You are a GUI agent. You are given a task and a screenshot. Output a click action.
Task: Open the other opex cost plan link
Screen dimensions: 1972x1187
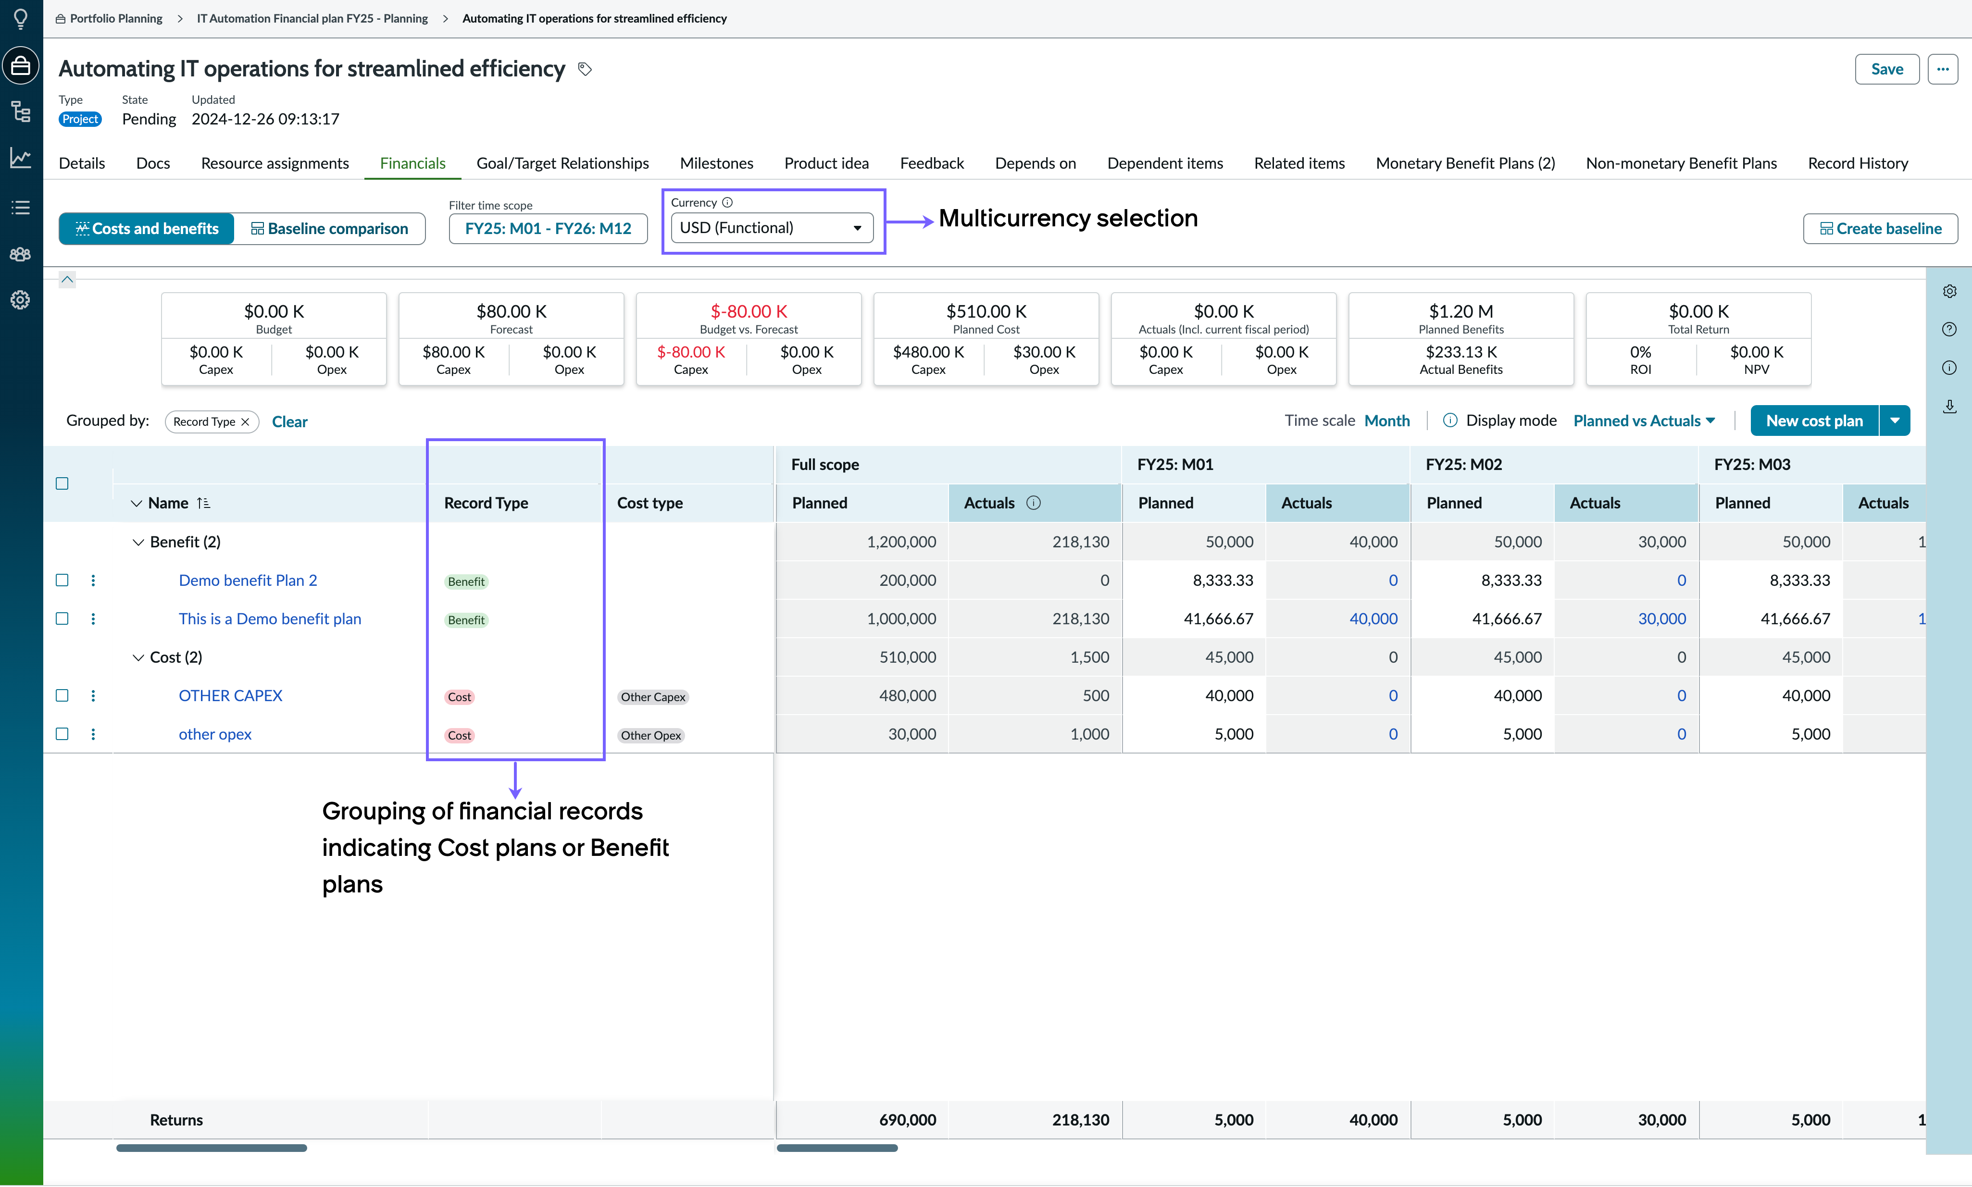214,733
